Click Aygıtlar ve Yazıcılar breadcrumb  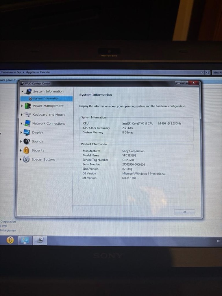coord(38,72)
